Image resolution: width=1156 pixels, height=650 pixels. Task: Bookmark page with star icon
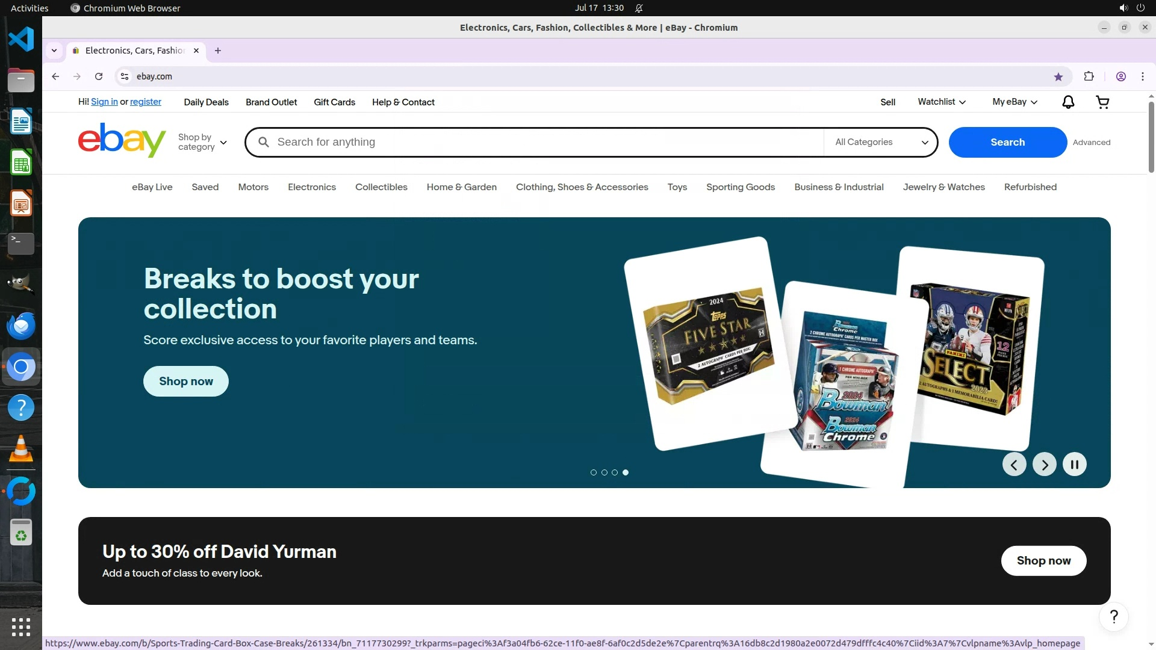click(x=1058, y=76)
